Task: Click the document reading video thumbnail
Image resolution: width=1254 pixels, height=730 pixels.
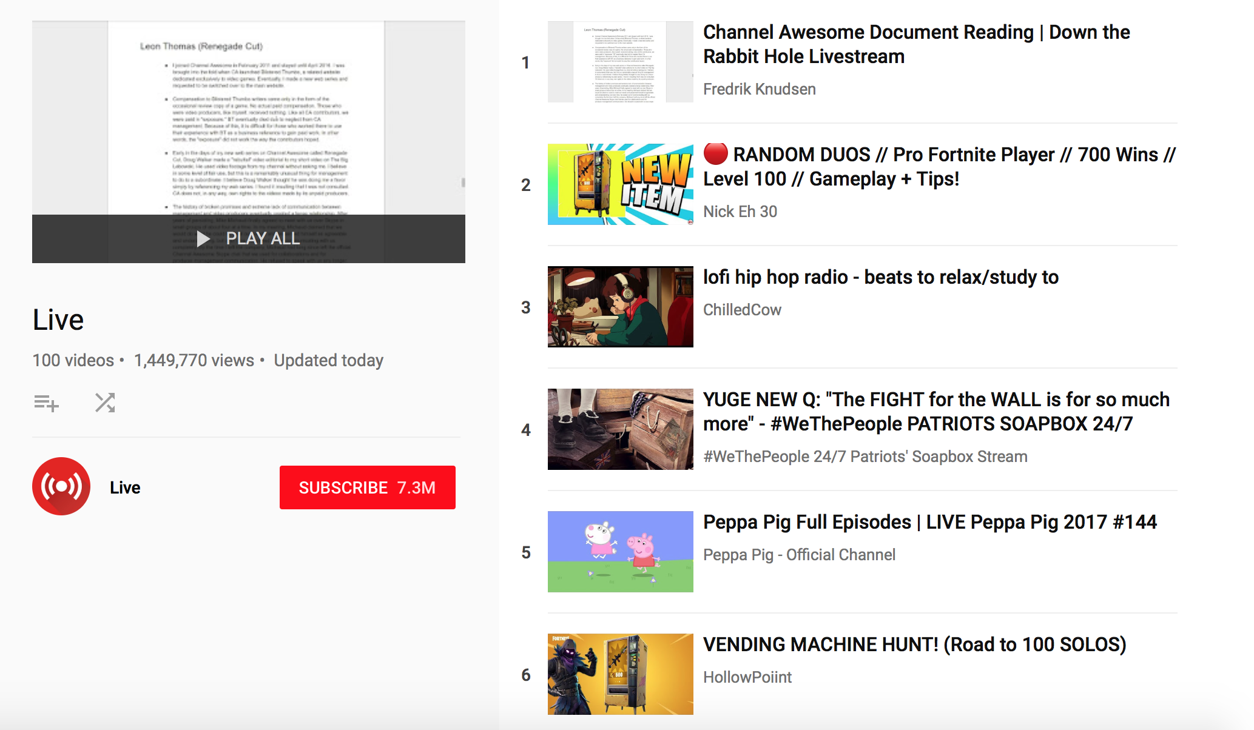Action: [x=620, y=62]
